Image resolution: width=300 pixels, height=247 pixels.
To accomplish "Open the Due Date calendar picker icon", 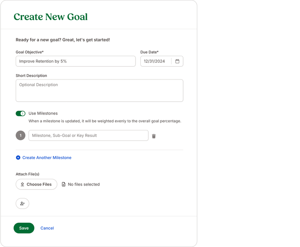I will 177,61.
